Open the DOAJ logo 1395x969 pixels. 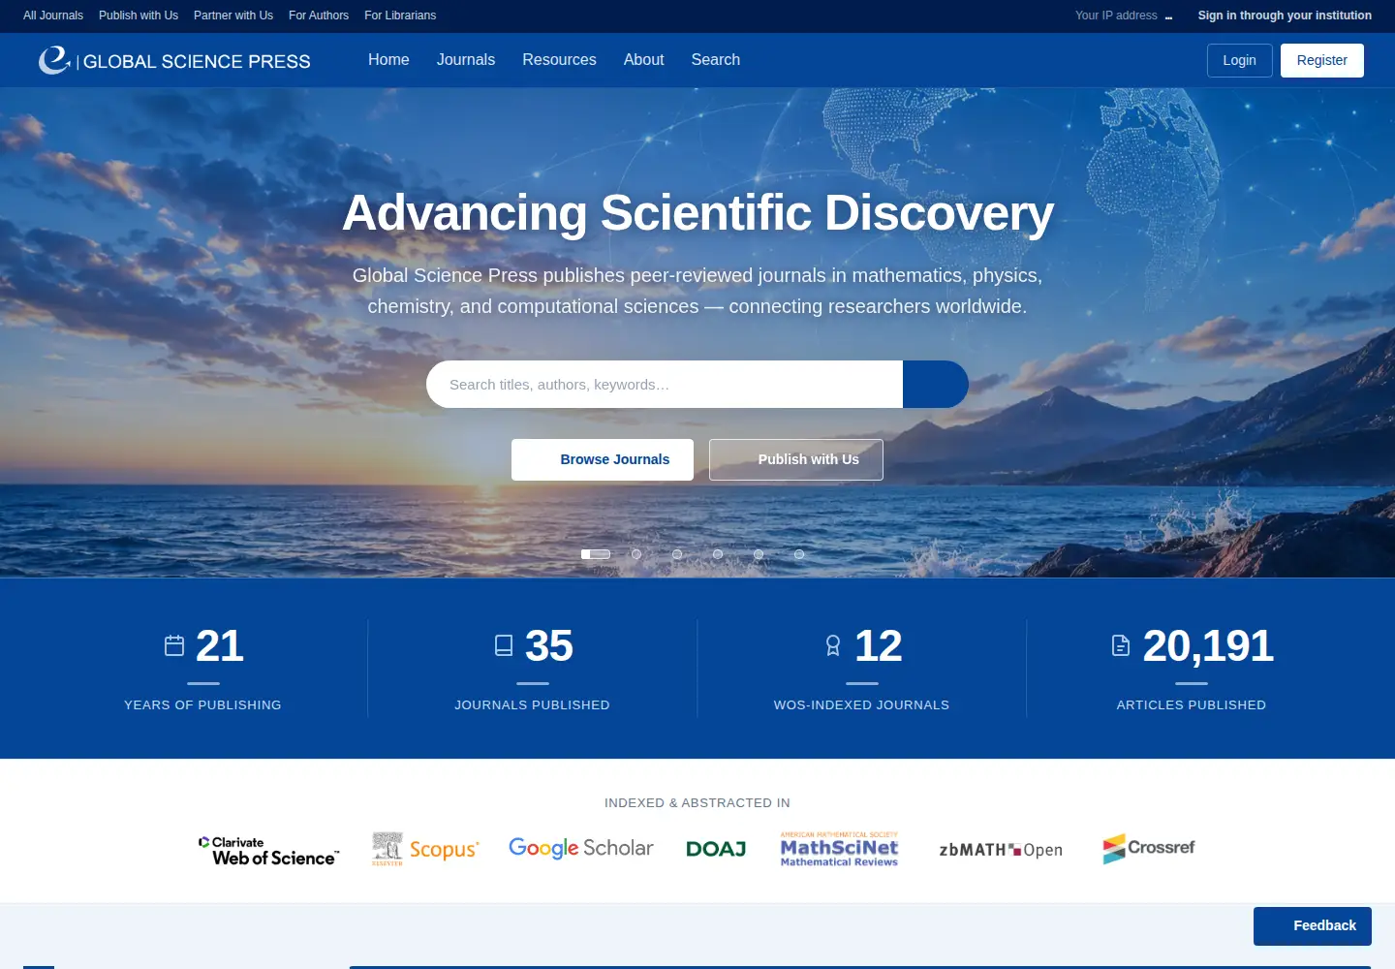coord(716,849)
